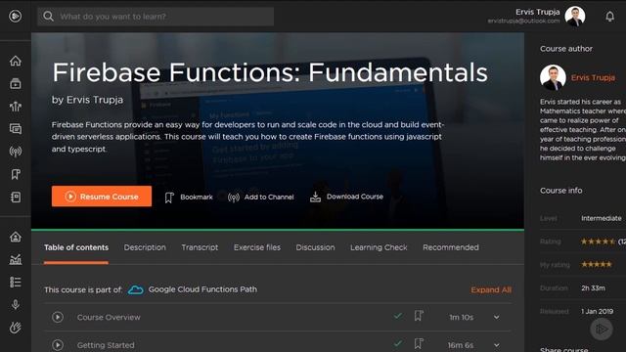This screenshot has width=626, height=352.
Task: Click the 1m 10s duration
Action: [461, 317]
